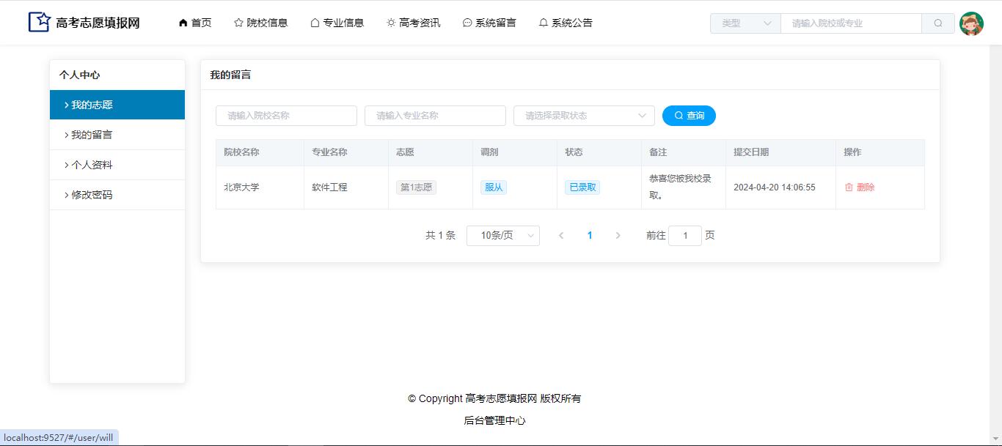The height and width of the screenshot is (446, 1002).
Task: Click the magnifier search icon button
Action: tap(938, 23)
